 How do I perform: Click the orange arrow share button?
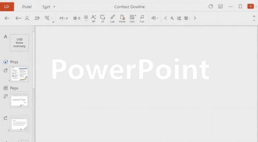[x=251, y=6]
